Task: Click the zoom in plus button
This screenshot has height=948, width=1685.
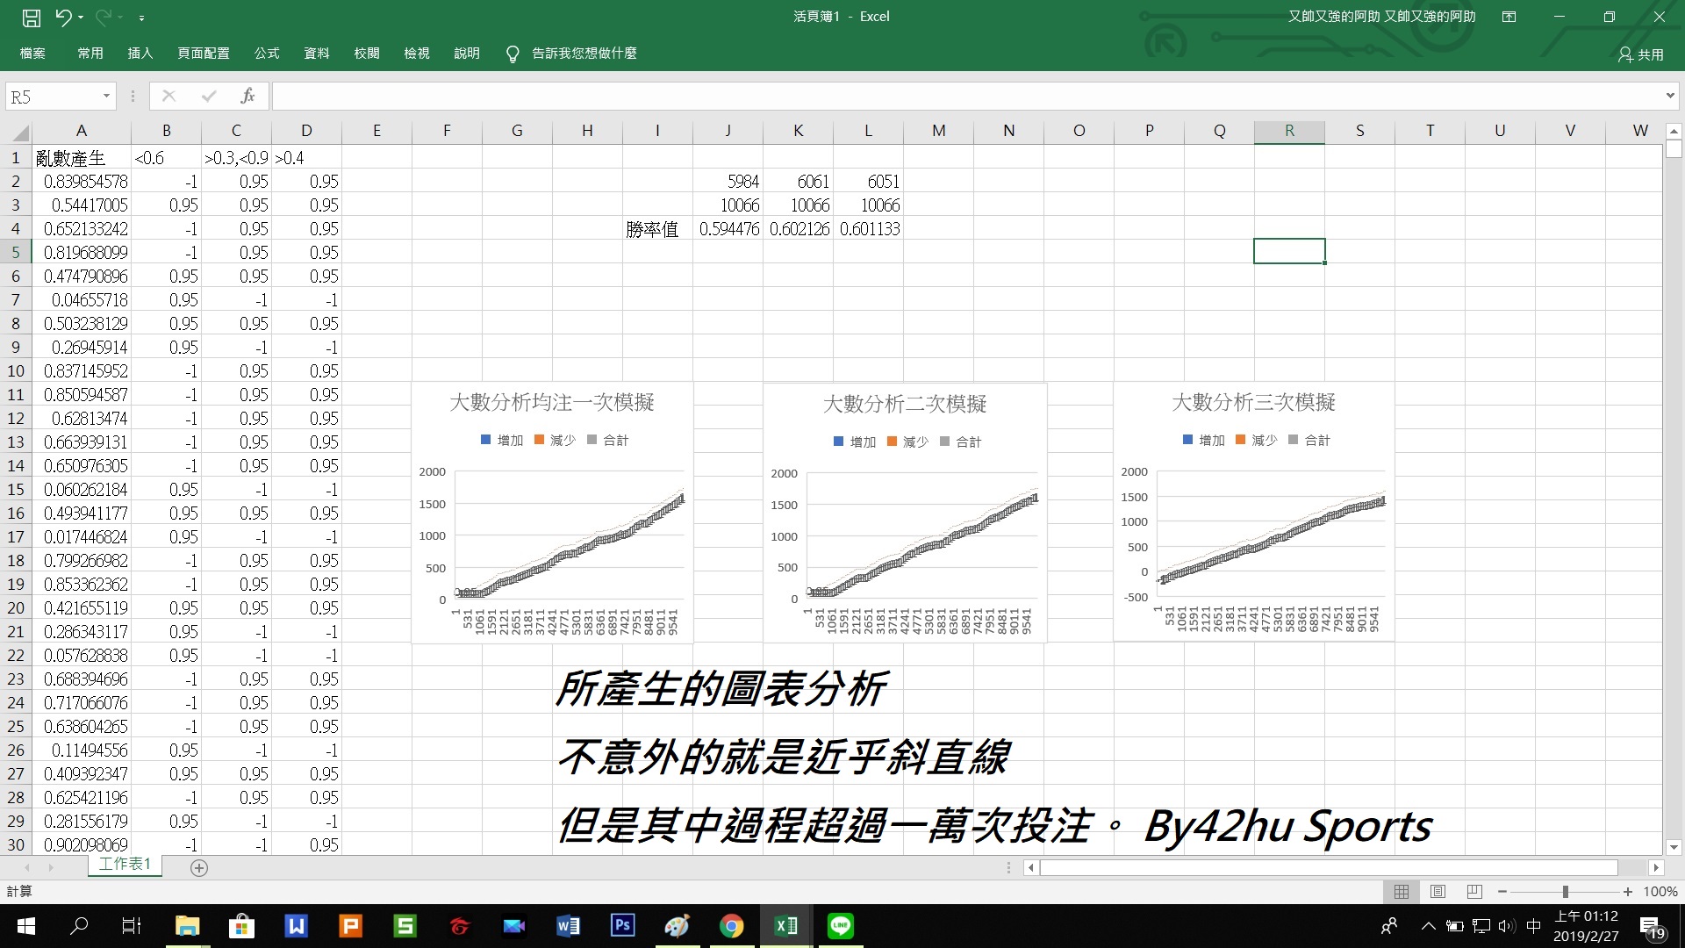Action: (x=1628, y=892)
